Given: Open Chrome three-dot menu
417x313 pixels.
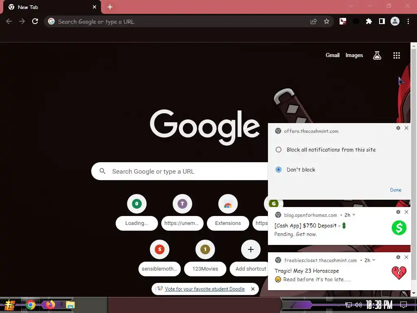Looking at the screenshot, I should pyautogui.click(x=408, y=21).
